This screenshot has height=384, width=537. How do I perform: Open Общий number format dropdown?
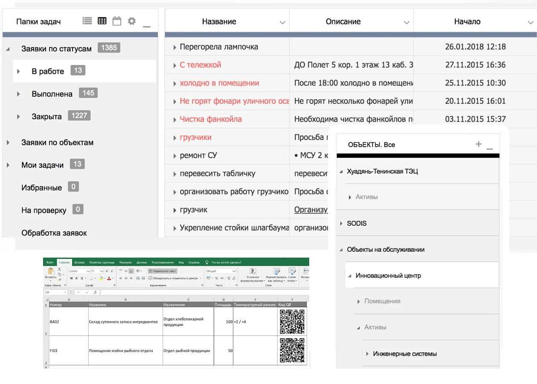point(234,271)
